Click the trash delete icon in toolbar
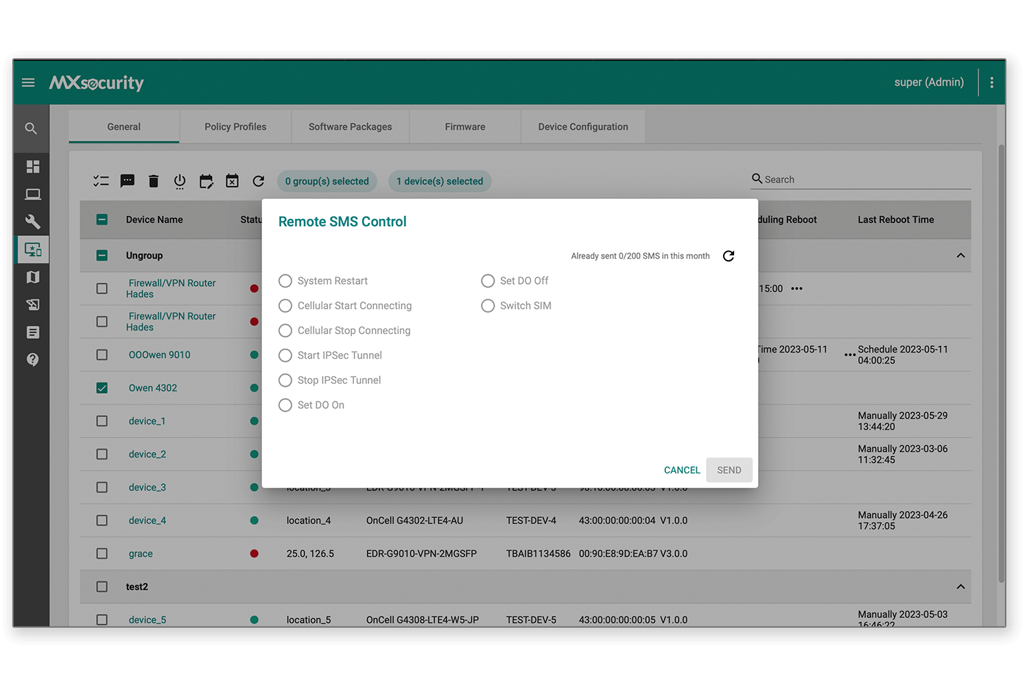This screenshot has height=686, width=1029. [154, 181]
